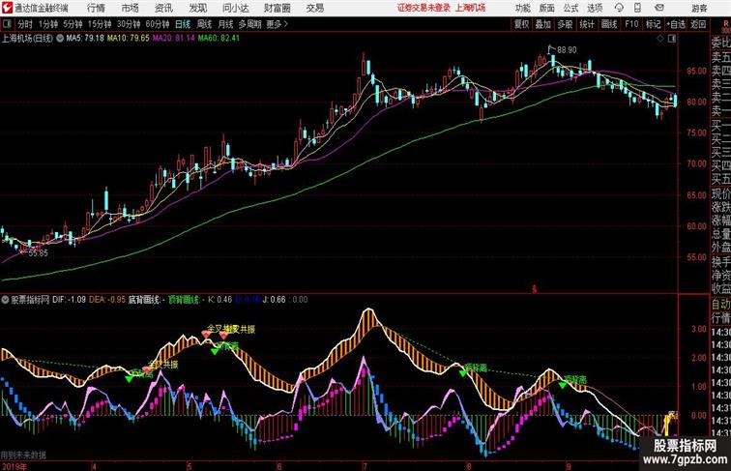
Task: Switch to the 周线 weekly tab
Action: click(x=204, y=24)
